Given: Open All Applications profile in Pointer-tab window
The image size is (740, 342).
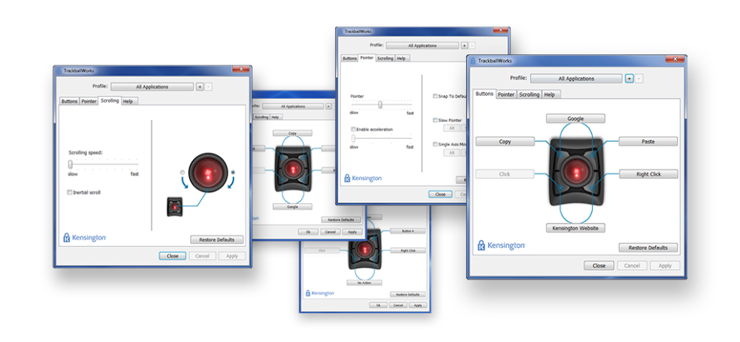Looking at the screenshot, I should coord(423,46).
